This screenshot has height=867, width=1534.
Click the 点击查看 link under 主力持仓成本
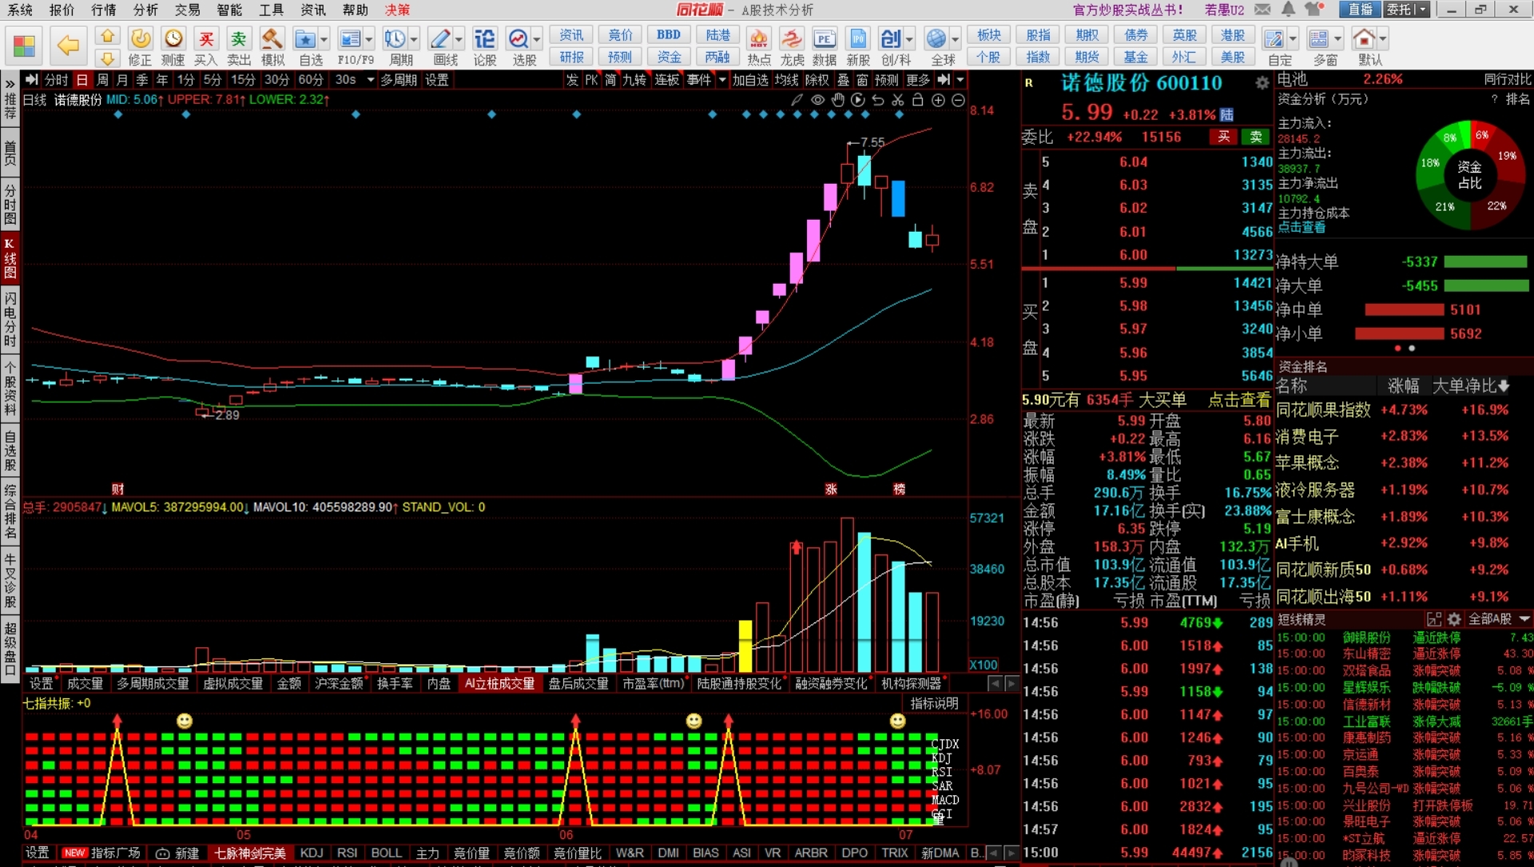click(x=1302, y=227)
